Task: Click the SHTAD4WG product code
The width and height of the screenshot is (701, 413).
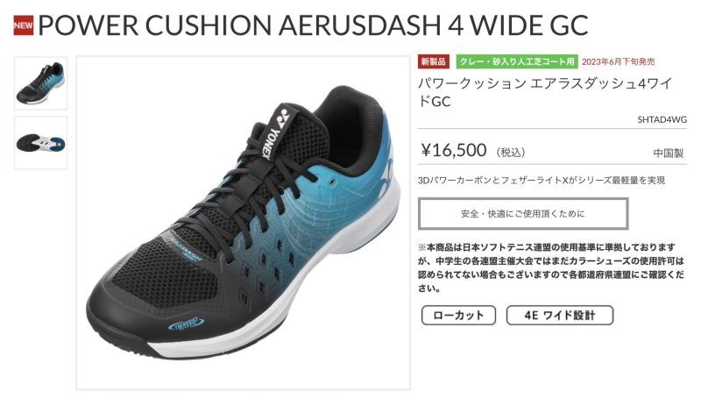Action: point(662,119)
